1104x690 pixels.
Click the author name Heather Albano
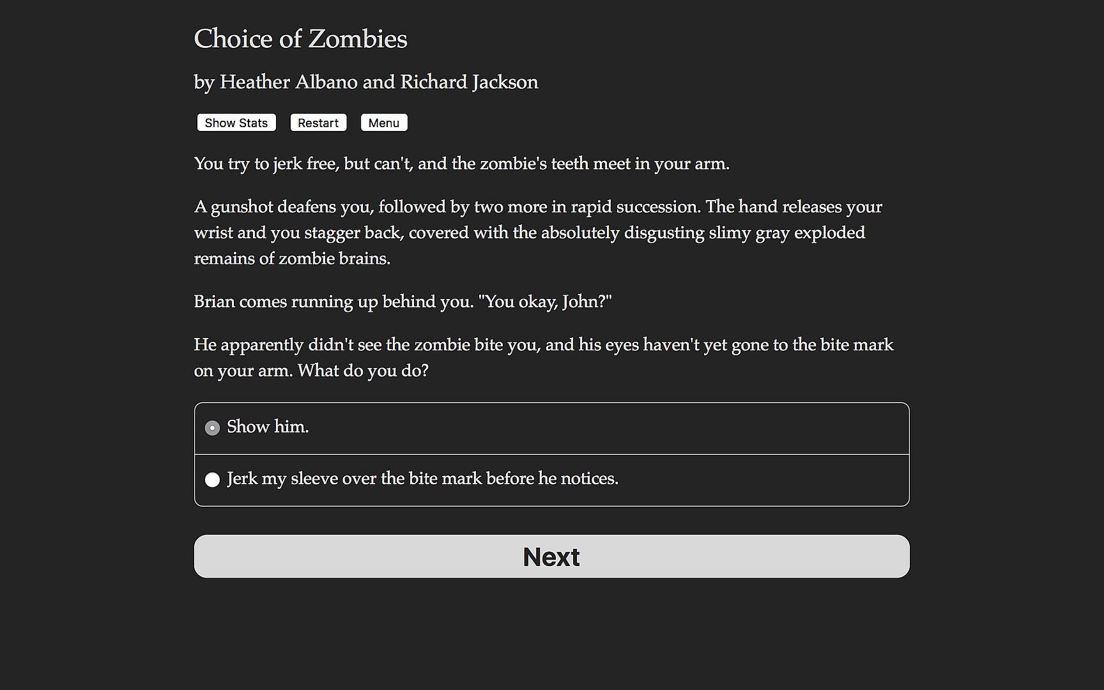(x=288, y=82)
